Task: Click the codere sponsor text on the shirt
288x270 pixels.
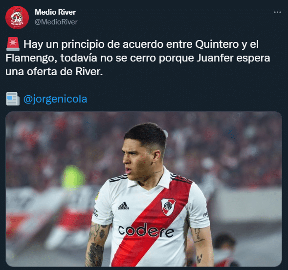Action: point(146,230)
